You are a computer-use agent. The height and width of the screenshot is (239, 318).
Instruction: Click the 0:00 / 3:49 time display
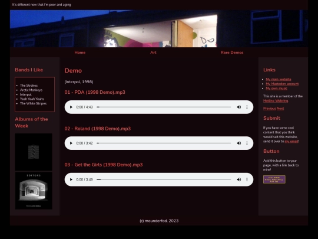(x=84, y=179)
